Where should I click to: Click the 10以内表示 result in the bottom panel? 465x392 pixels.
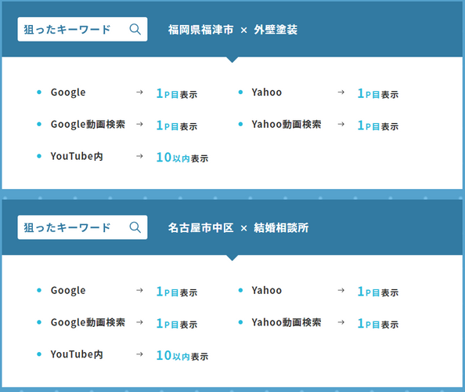(x=182, y=355)
